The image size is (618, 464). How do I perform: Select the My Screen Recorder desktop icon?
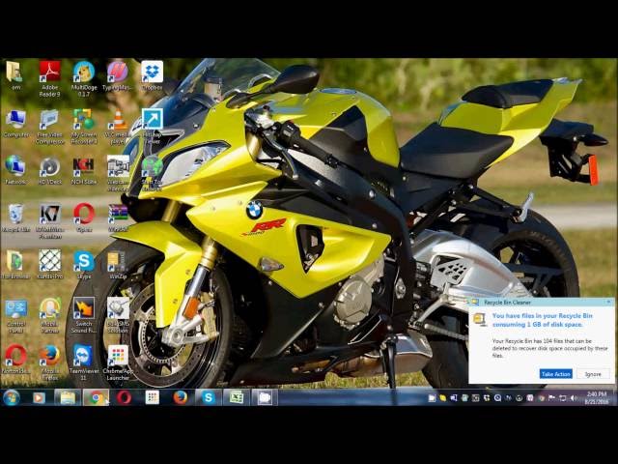pos(84,127)
